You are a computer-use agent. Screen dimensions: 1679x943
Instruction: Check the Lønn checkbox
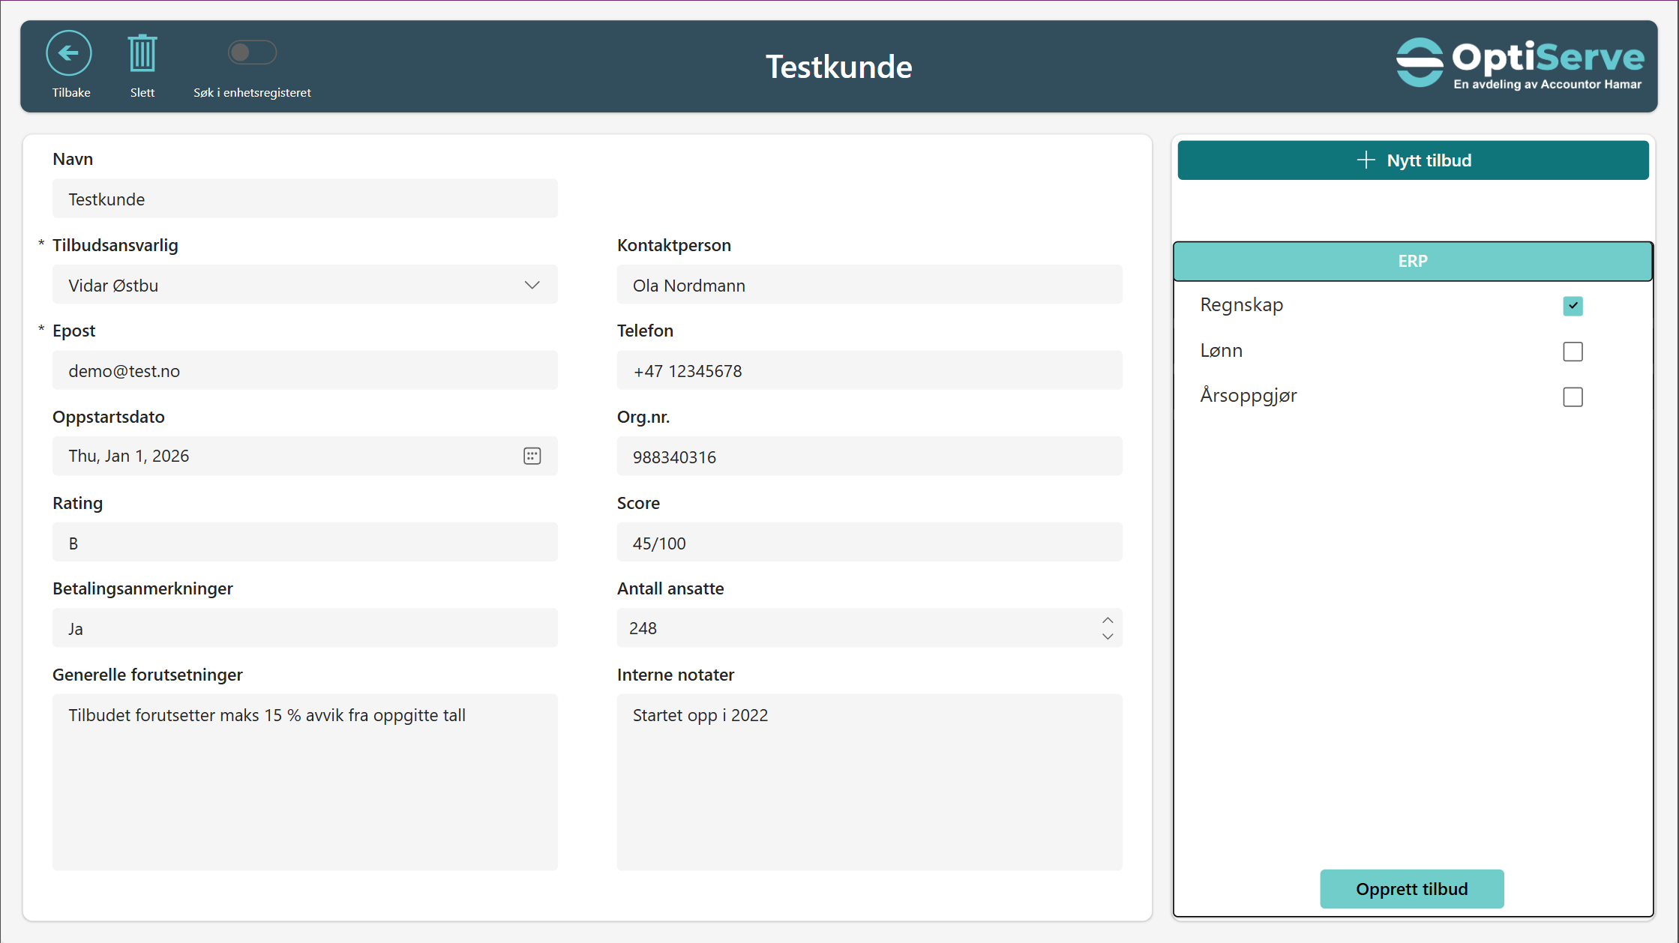[x=1573, y=352]
